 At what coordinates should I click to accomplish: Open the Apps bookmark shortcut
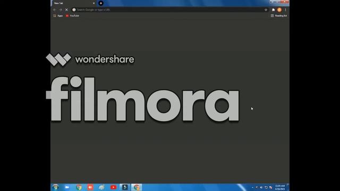pyautogui.click(x=58, y=15)
